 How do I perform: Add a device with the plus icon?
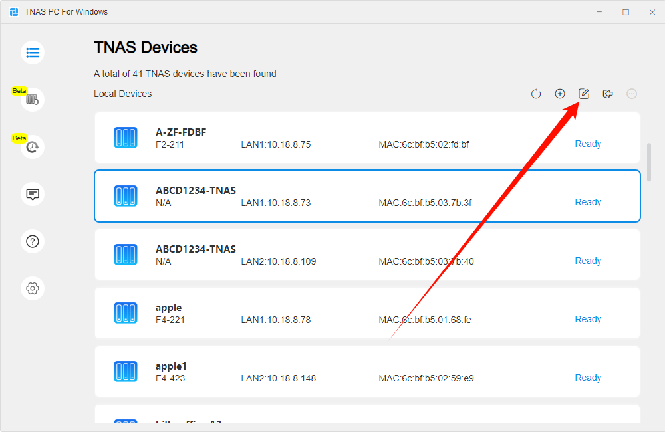pos(560,94)
